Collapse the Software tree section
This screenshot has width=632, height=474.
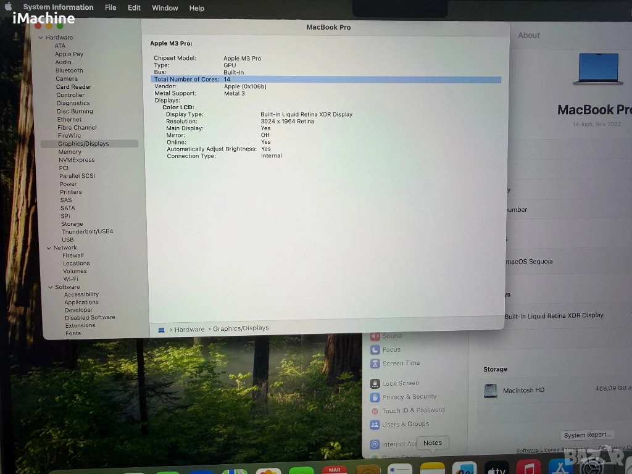(51, 287)
